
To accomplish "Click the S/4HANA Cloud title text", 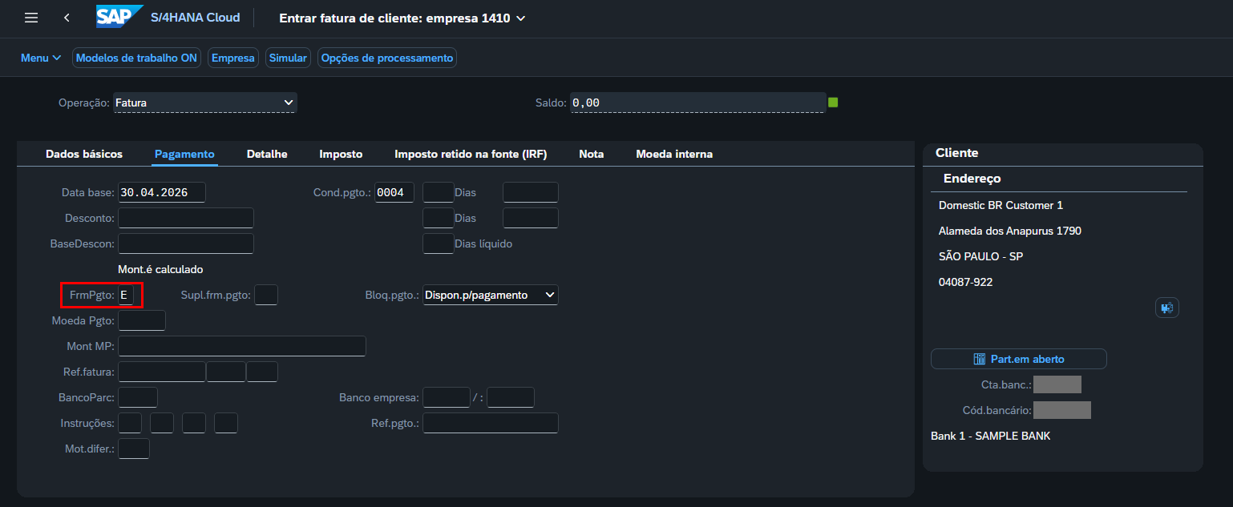I will coord(196,18).
